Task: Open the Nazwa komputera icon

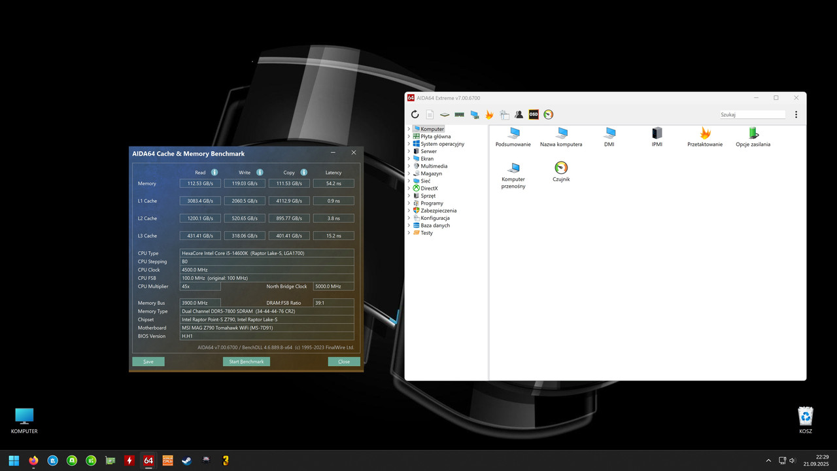Action: click(x=561, y=137)
